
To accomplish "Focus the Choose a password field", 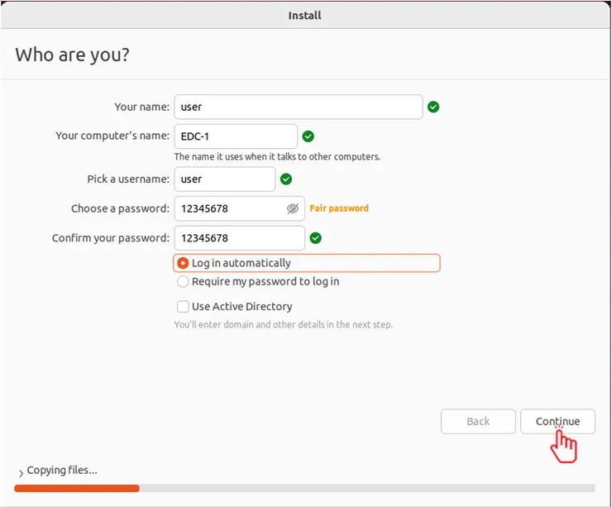I will pyautogui.click(x=230, y=208).
